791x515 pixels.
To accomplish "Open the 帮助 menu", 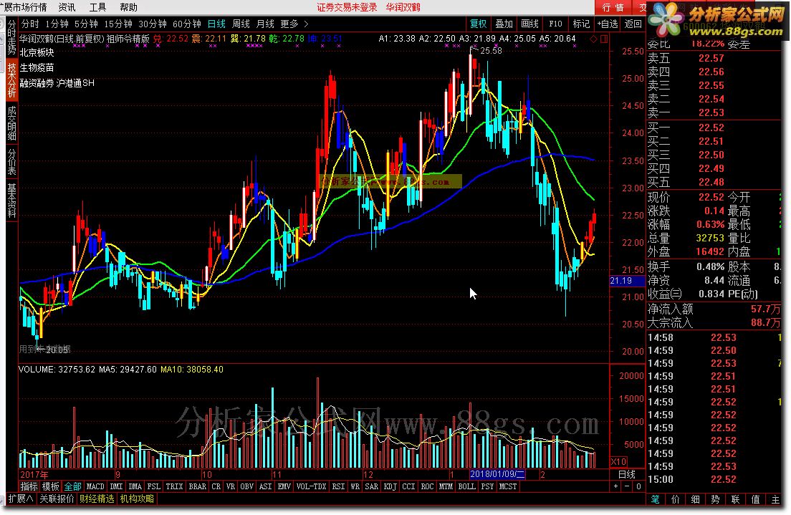I will (128, 7).
